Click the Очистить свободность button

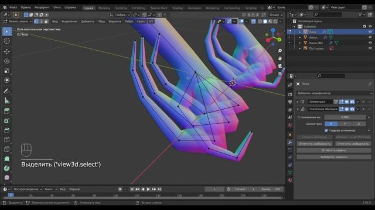point(353,143)
